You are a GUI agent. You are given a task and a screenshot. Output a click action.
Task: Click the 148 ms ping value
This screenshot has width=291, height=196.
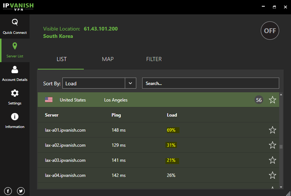click(119, 130)
